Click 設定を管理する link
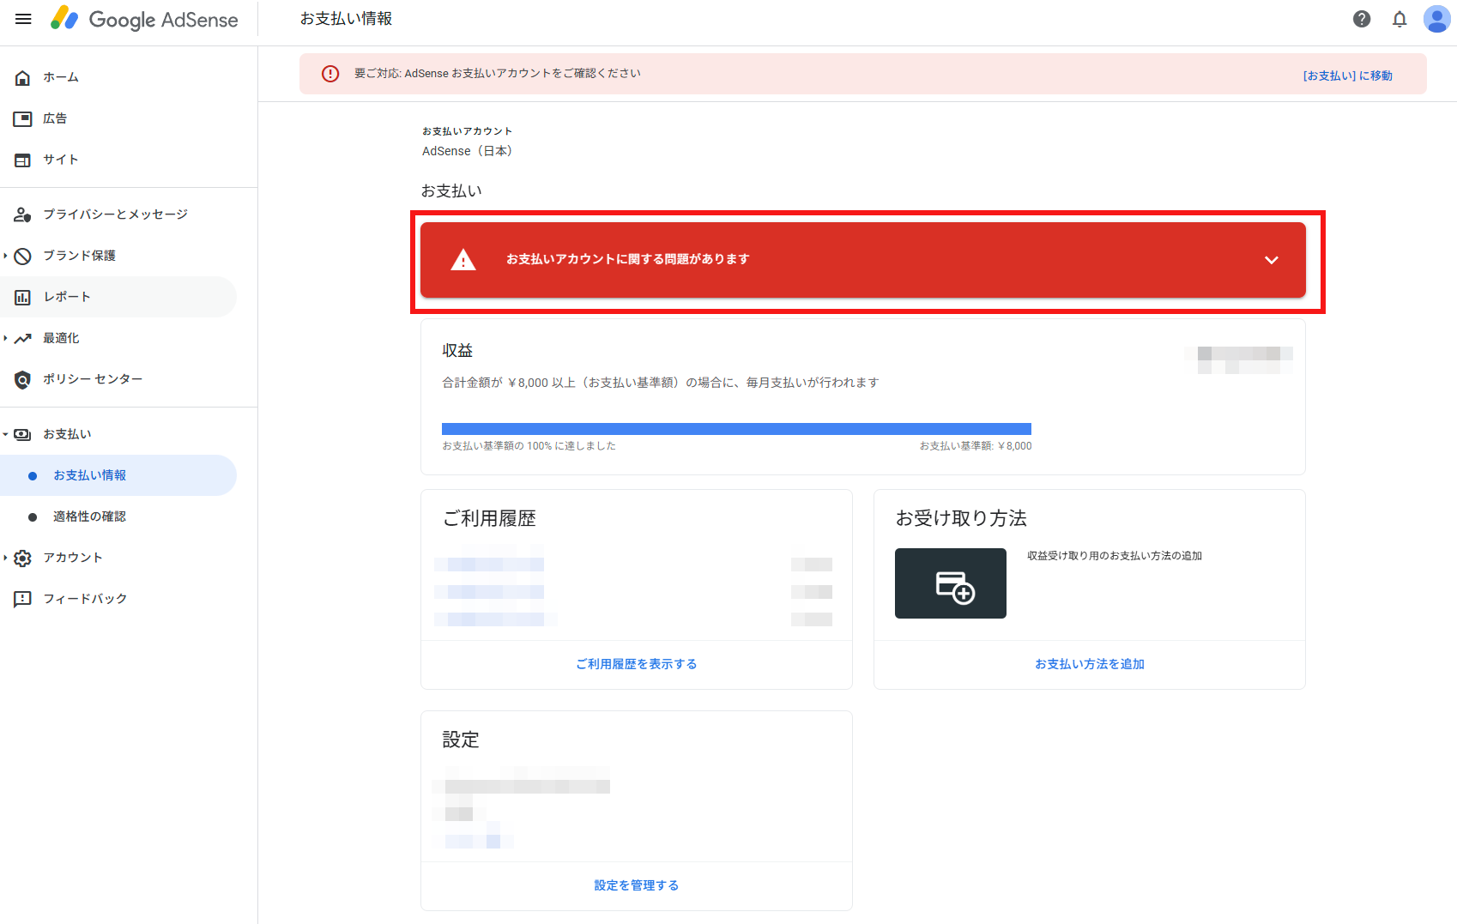This screenshot has height=924, width=1457. tap(637, 885)
